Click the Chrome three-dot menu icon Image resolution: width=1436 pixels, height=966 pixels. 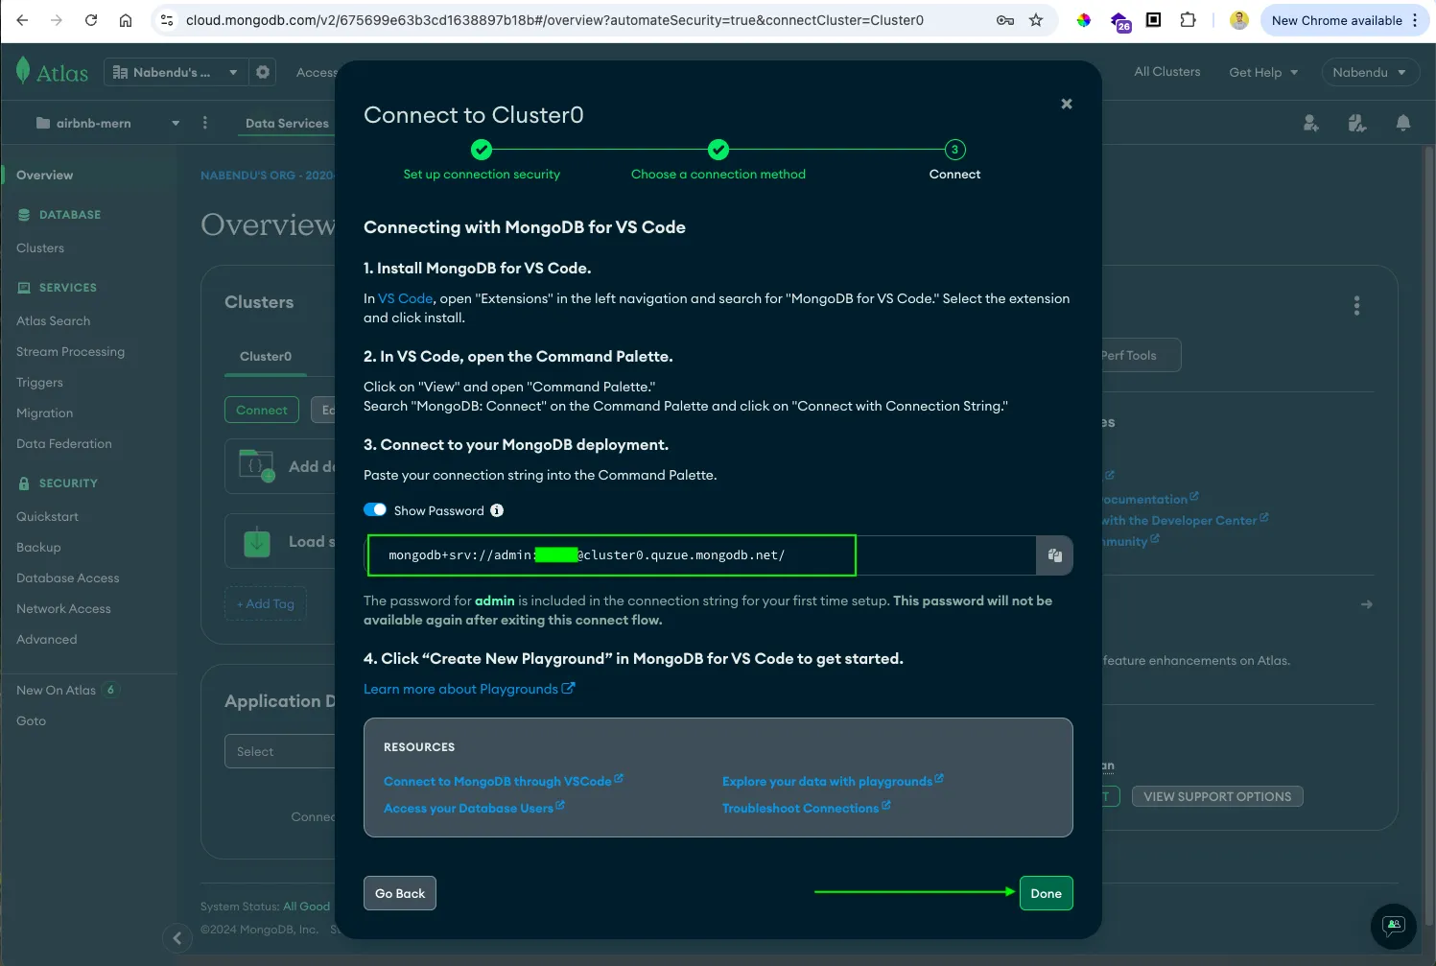pos(1415,20)
